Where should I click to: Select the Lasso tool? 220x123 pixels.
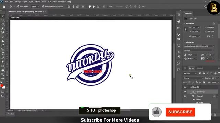[3, 24]
